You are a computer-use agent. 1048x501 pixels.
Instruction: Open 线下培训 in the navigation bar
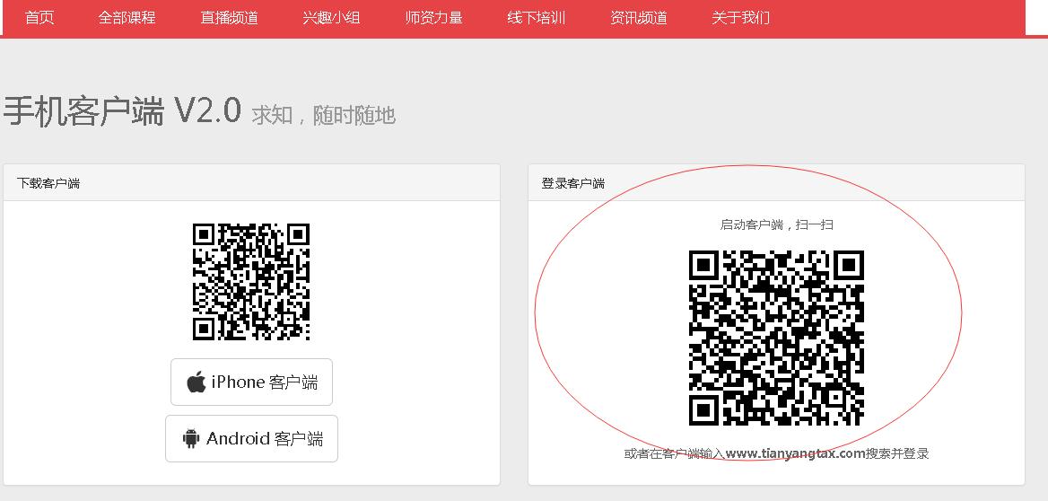coord(536,18)
